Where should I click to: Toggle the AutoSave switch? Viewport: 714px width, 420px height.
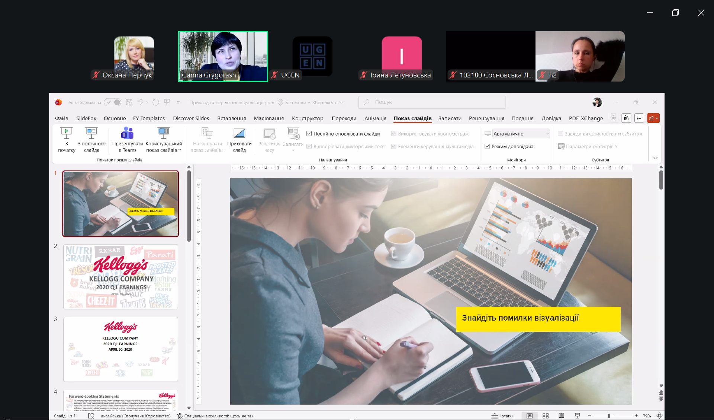[x=113, y=102]
